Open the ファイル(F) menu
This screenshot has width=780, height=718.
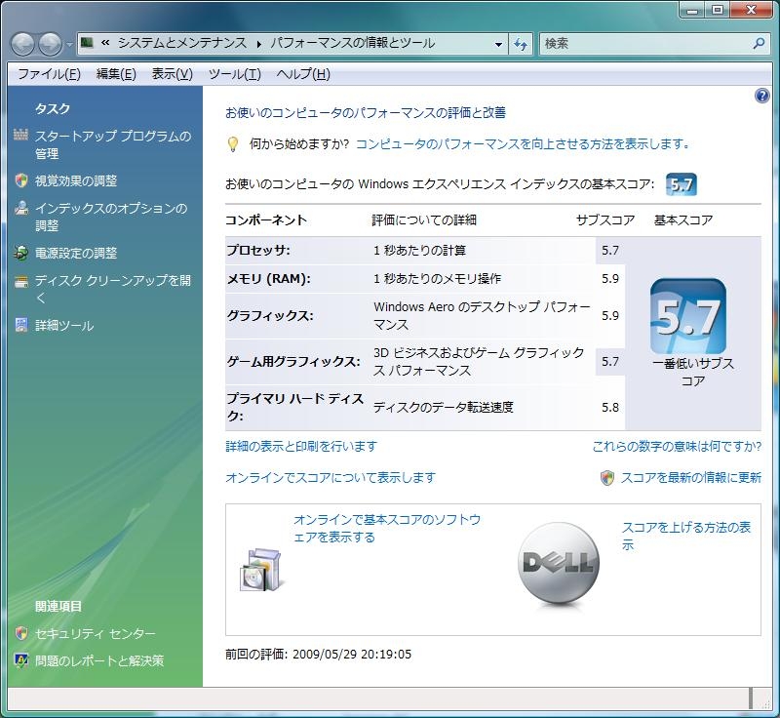(x=49, y=74)
